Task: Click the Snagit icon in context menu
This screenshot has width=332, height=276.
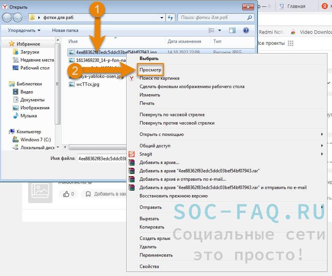Action: click(x=132, y=154)
